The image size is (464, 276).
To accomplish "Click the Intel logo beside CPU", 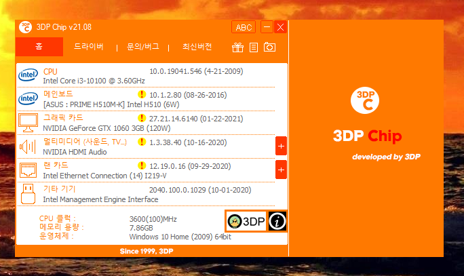I will [28, 75].
